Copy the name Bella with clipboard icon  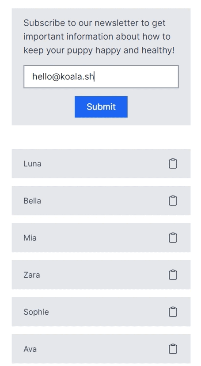173,200
